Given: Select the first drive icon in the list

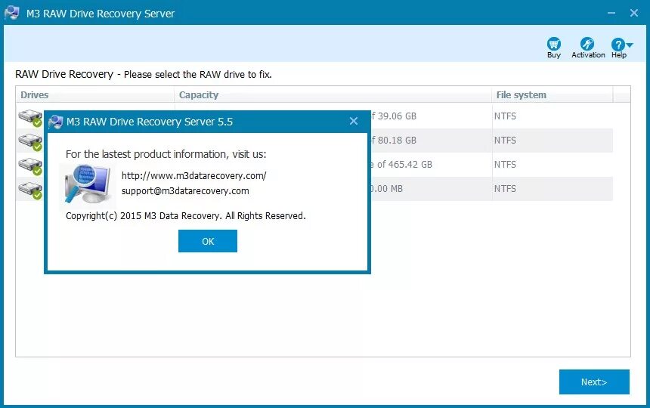Looking at the screenshot, I should [30, 118].
